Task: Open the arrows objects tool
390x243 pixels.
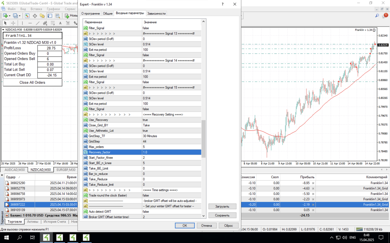Action: 75,23
